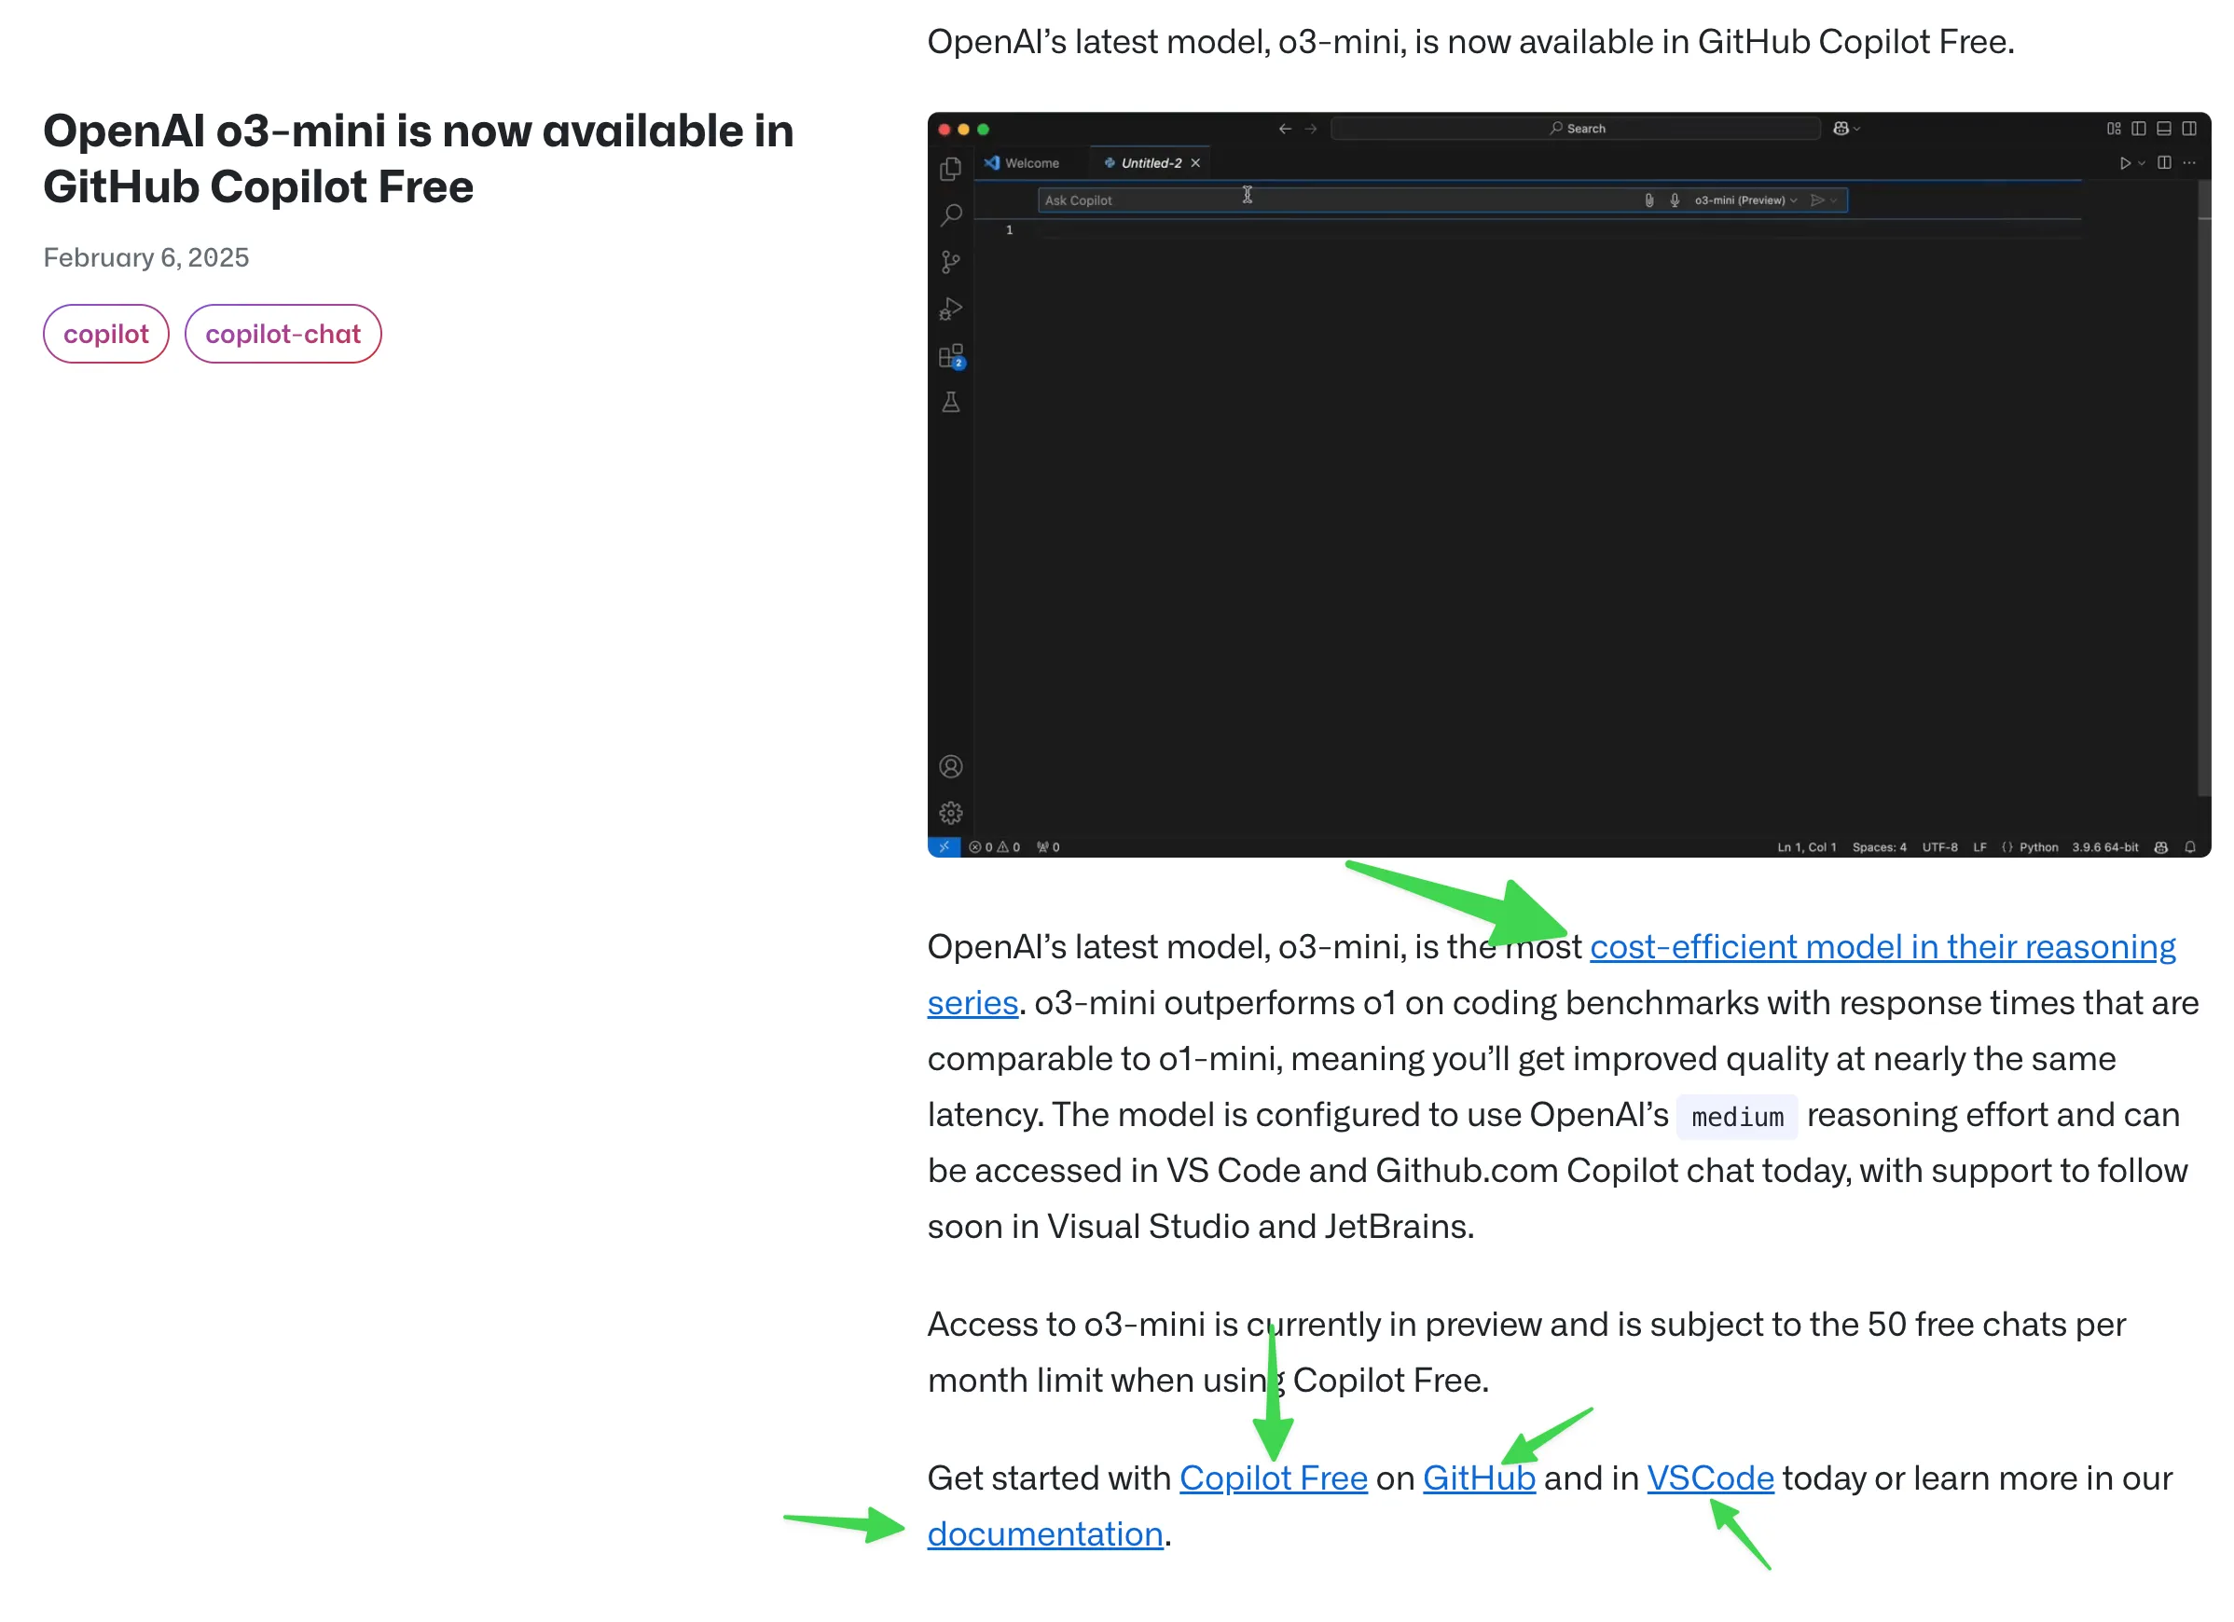Toggle voice input with the microphone icon
Image resolution: width=2234 pixels, height=1622 pixels.
pos(1675,199)
